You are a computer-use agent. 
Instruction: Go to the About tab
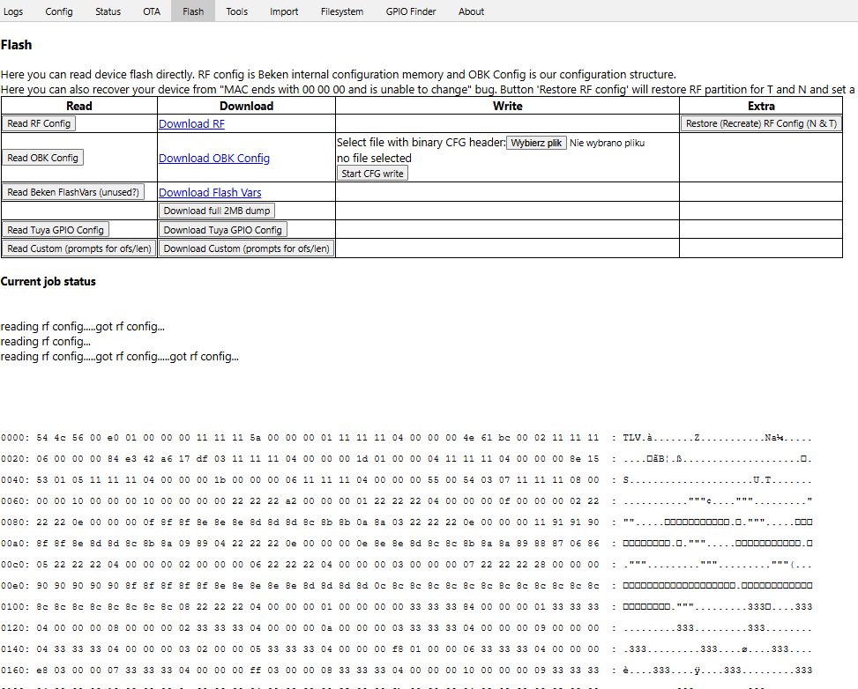471,11
